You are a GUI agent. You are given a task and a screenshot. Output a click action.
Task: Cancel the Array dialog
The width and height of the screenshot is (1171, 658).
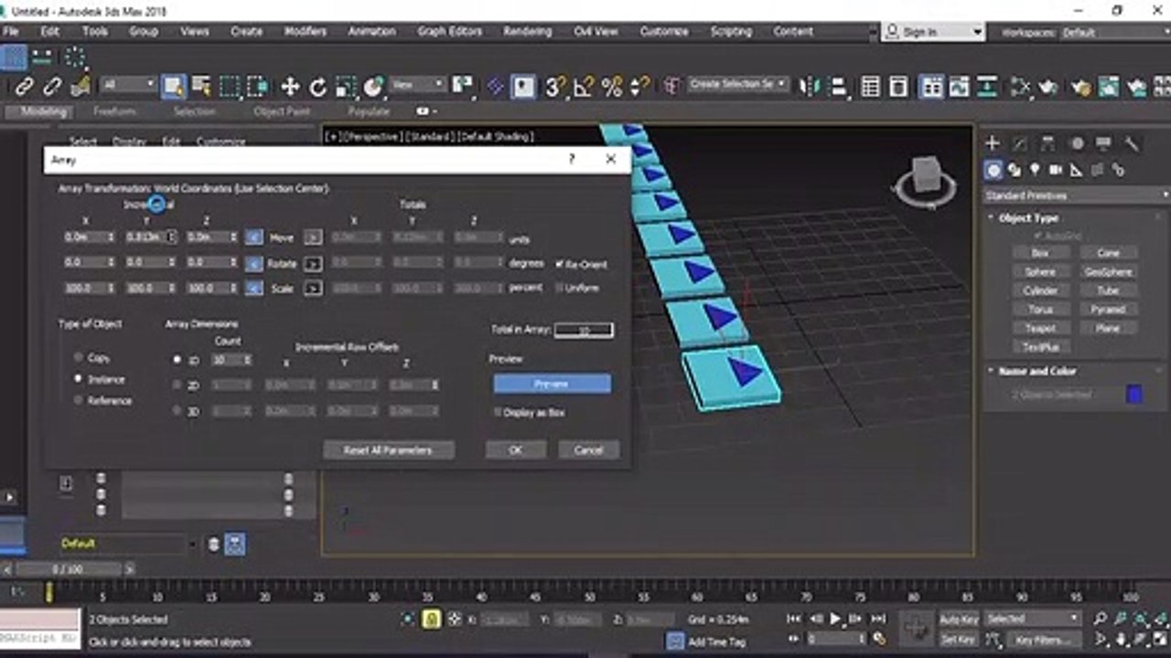(588, 450)
